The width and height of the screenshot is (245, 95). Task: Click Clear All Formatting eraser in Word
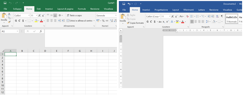pyautogui.click(x=188, y=16)
